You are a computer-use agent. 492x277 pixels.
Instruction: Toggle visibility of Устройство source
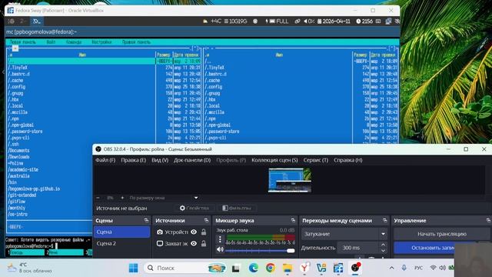(x=194, y=232)
